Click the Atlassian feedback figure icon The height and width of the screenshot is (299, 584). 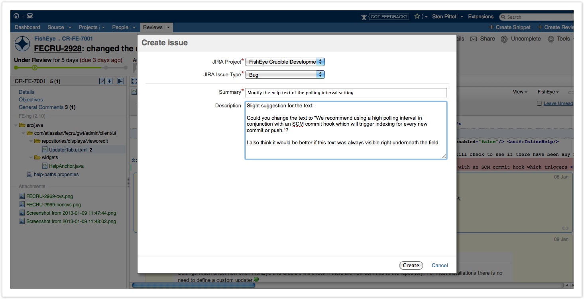tap(364, 17)
